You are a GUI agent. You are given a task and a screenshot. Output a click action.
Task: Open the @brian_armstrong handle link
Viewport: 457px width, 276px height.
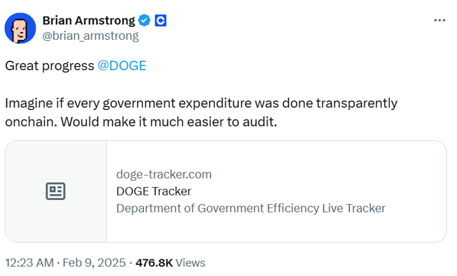[90, 36]
